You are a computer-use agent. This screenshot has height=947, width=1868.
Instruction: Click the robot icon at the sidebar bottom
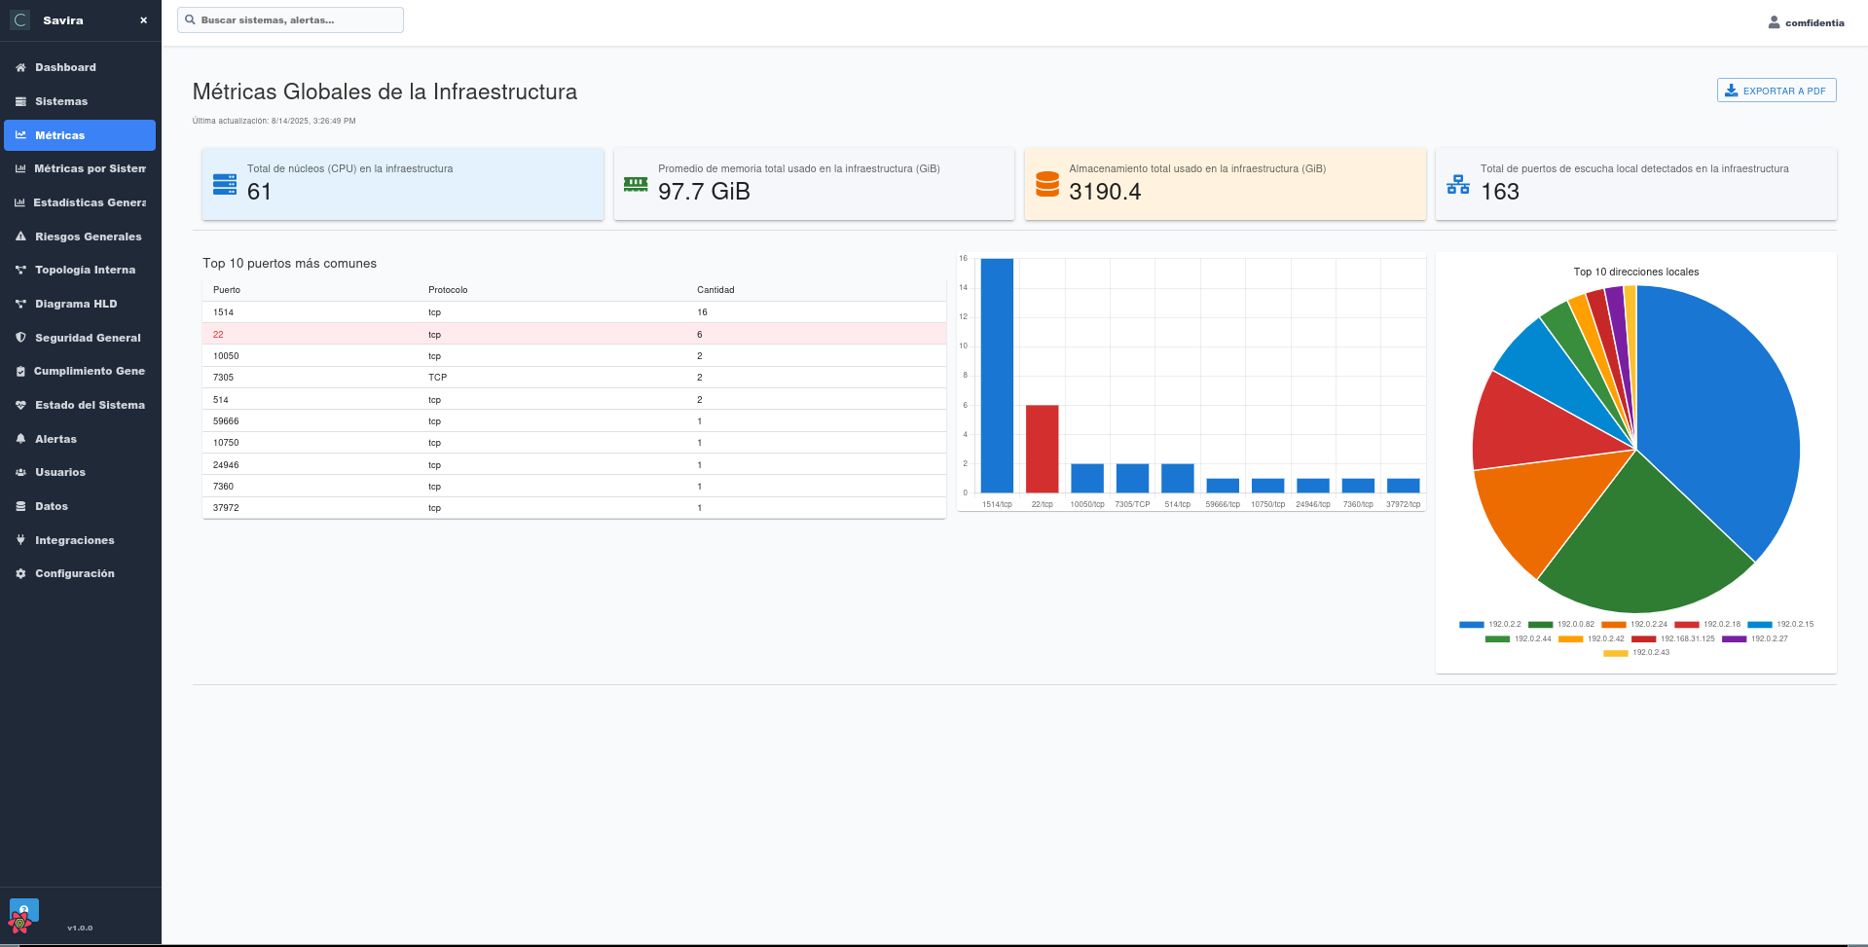click(x=21, y=915)
